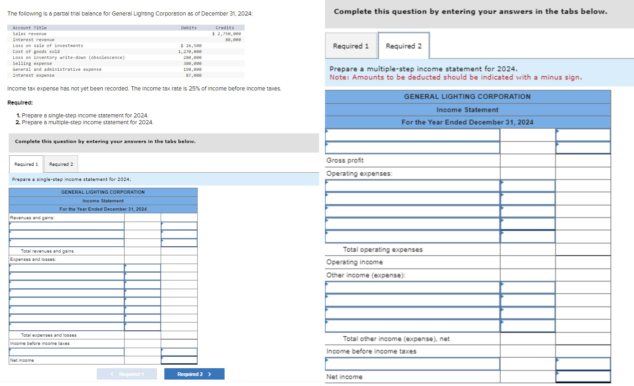This screenshot has width=634, height=386.
Task: Click the '190,000' debit value
Action: (193, 69)
